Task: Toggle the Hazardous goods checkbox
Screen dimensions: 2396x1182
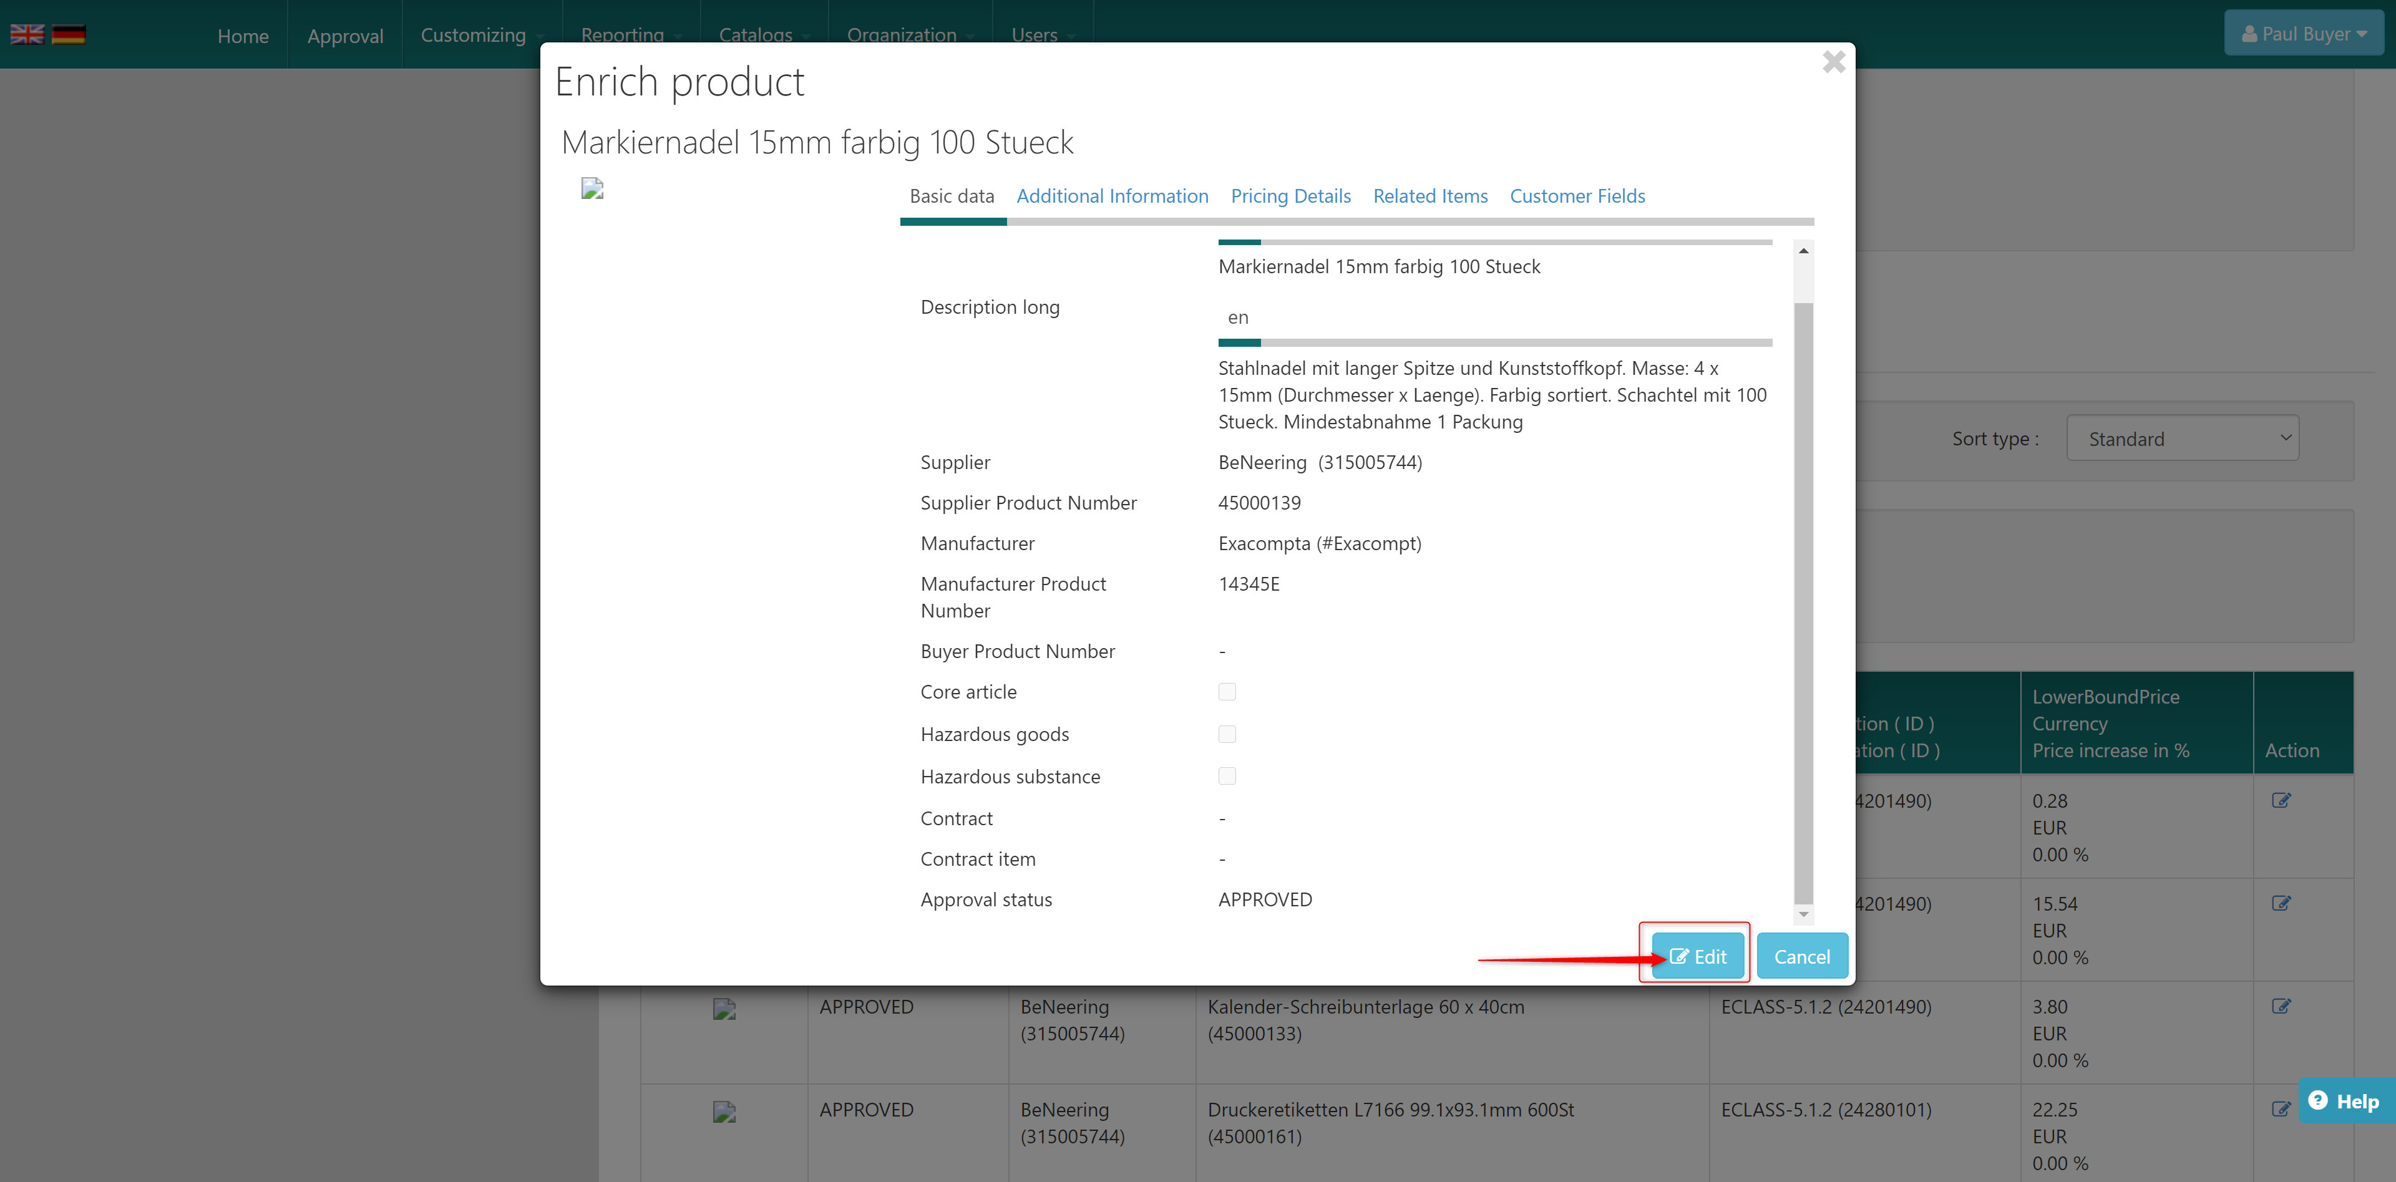Action: coord(1227,734)
